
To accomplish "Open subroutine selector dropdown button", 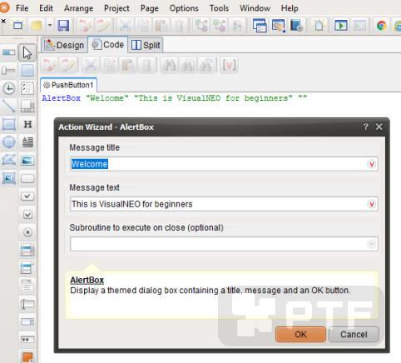I will (372, 244).
